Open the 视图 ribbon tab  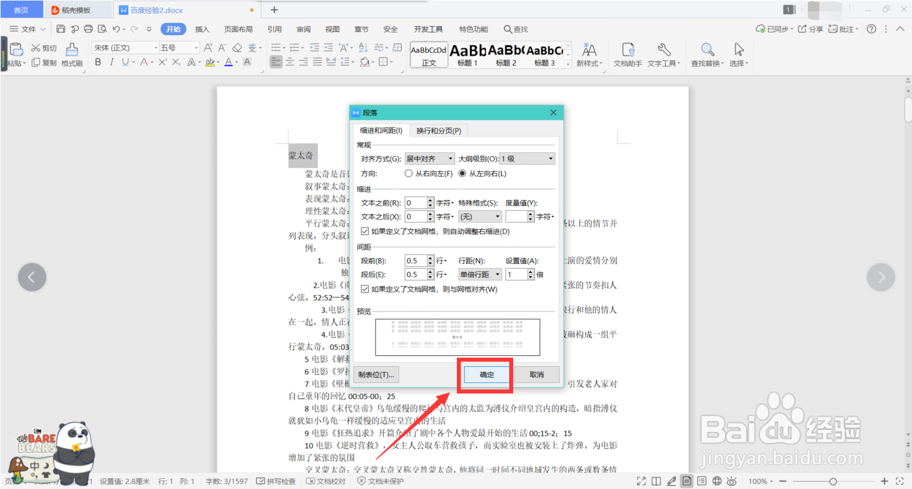[x=332, y=29]
